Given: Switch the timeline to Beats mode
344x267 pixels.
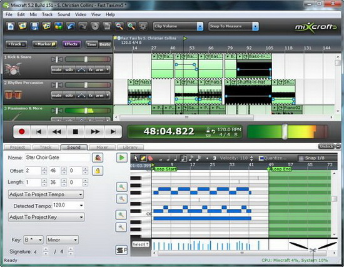Looking at the screenshot, I should [104, 44].
